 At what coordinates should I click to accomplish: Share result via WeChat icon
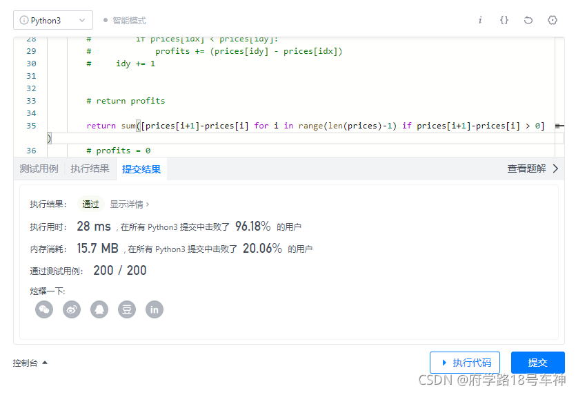click(x=44, y=309)
